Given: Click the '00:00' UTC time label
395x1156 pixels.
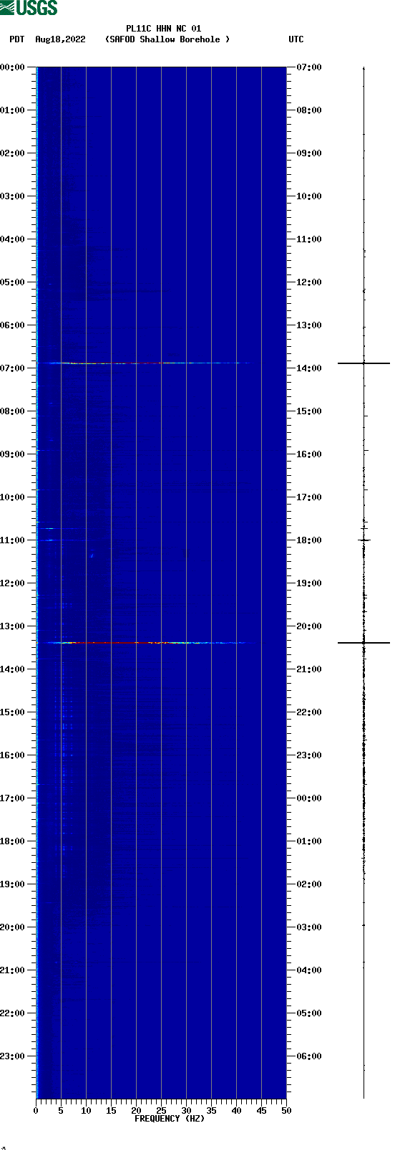Looking at the screenshot, I should [309, 798].
